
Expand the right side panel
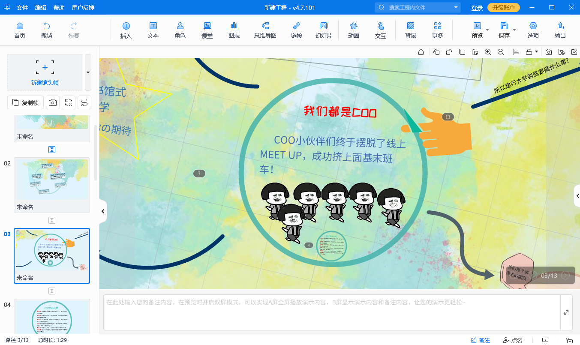(x=577, y=197)
